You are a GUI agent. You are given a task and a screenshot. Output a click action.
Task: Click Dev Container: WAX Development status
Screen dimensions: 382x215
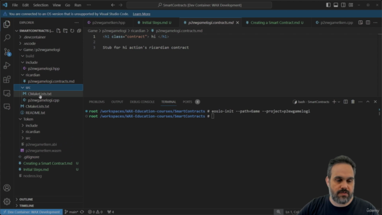31,212
